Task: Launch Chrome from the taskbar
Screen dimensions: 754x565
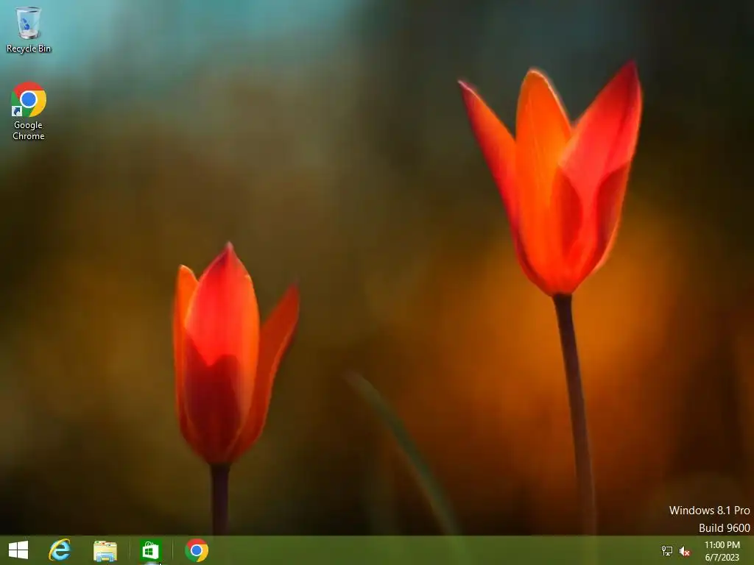Action: [196, 550]
